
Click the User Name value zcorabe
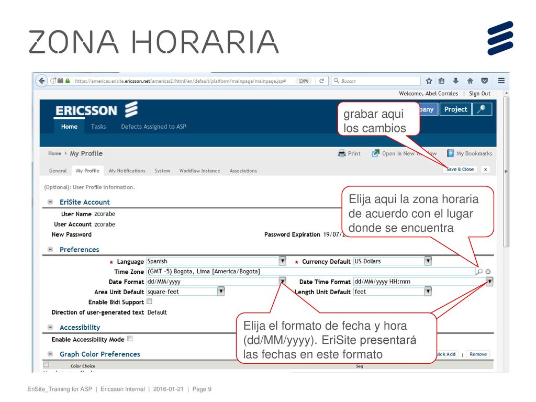click(x=105, y=214)
